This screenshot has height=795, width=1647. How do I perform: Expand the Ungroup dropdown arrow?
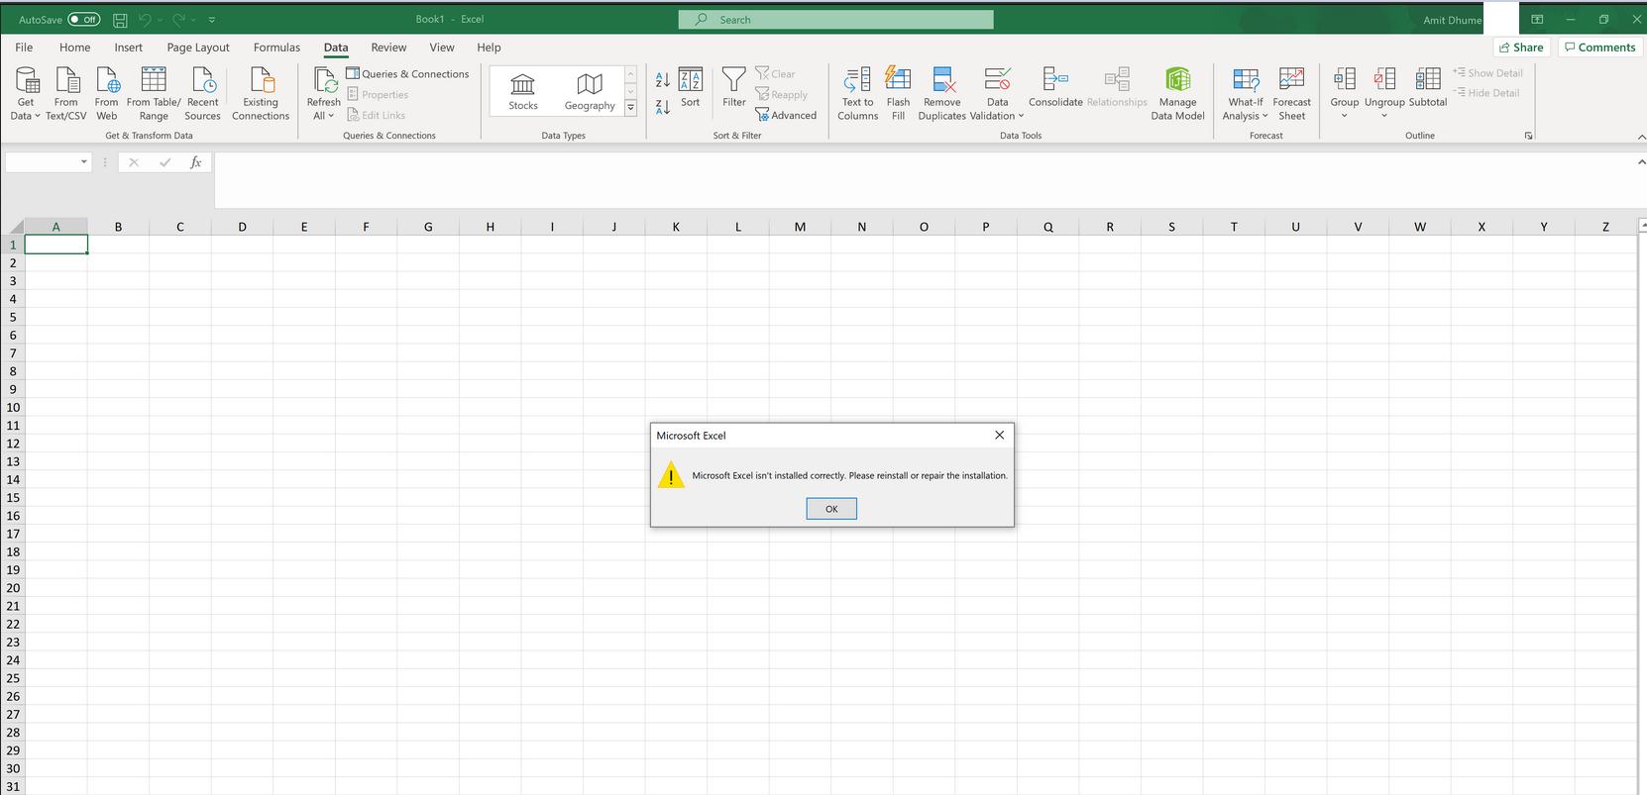[1384, 116]
